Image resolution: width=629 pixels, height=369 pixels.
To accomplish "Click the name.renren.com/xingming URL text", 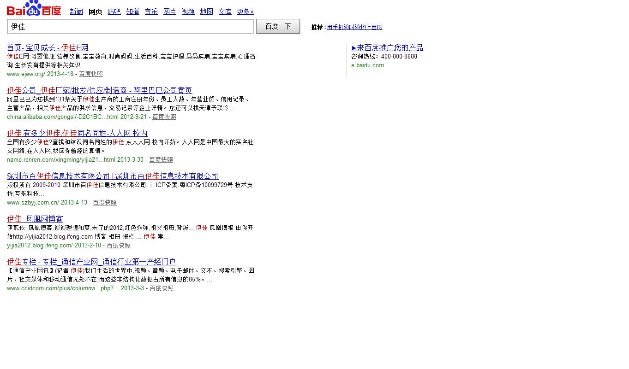I will coord(75,159).
